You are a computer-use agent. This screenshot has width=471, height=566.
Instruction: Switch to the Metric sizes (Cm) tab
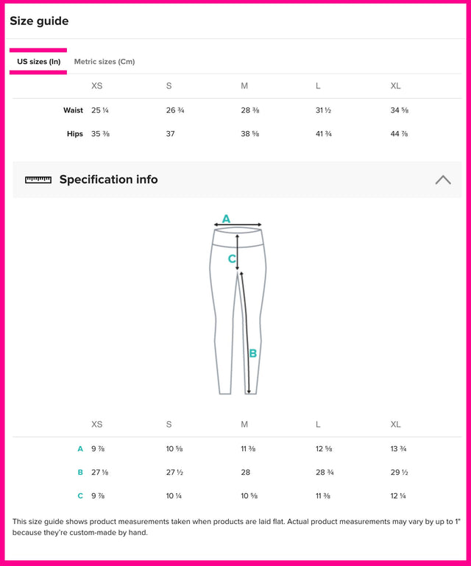tap(105, 62)
